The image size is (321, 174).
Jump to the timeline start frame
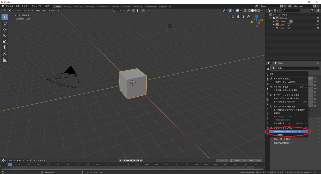(124, 160)
